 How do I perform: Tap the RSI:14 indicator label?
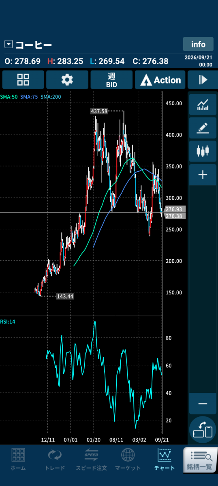click(x=8, y=322)
